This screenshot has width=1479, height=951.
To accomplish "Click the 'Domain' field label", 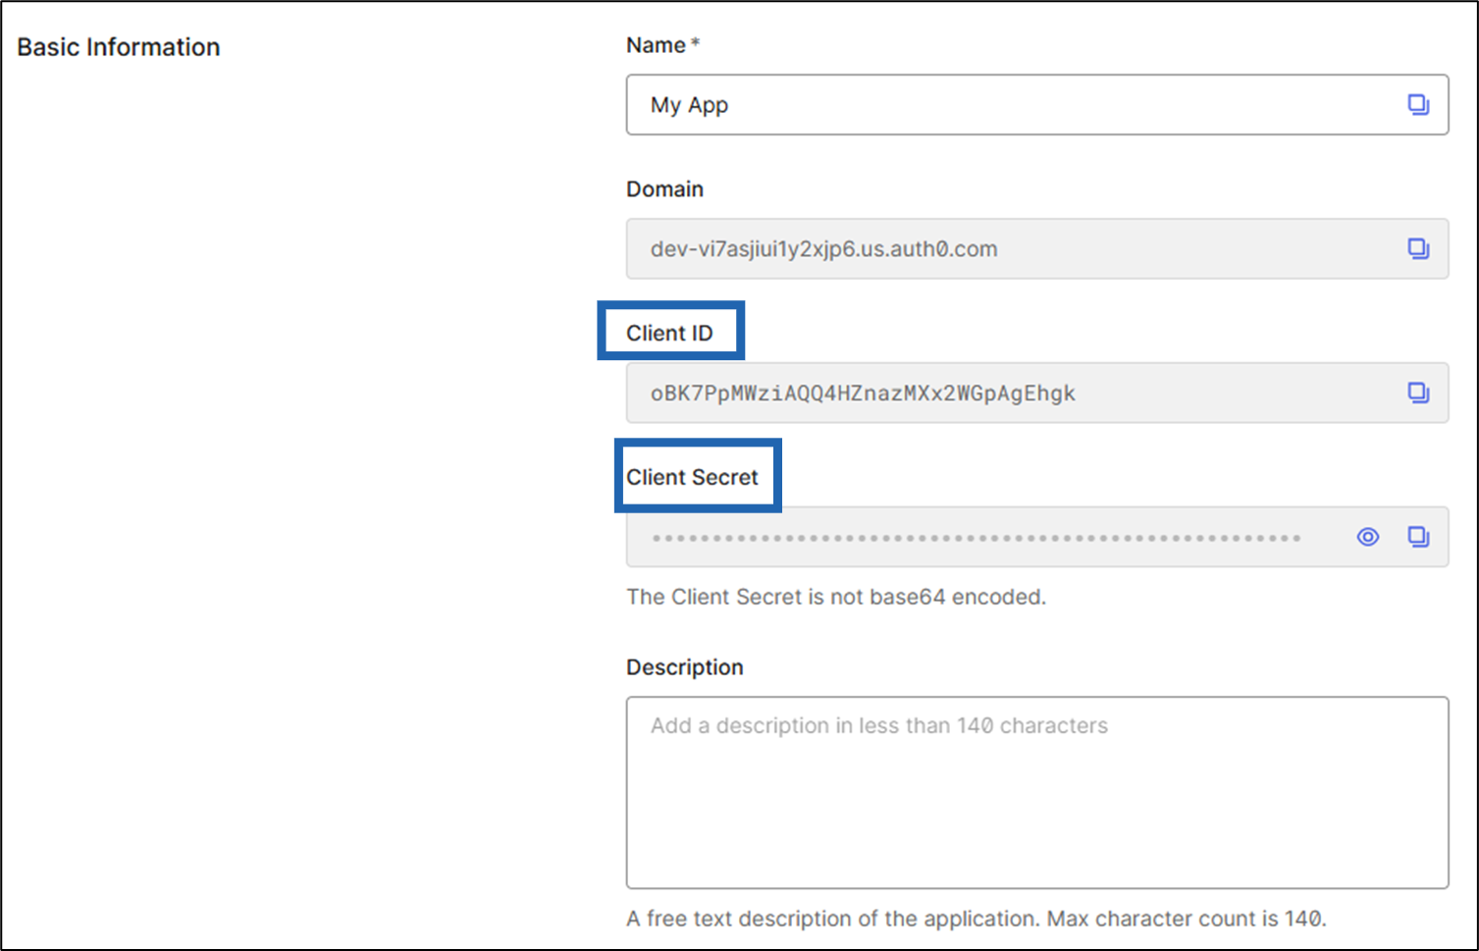I will 664,189.
